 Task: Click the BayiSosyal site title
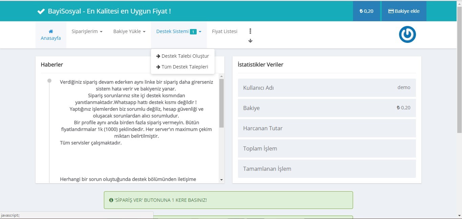click(x=109, y=11)
